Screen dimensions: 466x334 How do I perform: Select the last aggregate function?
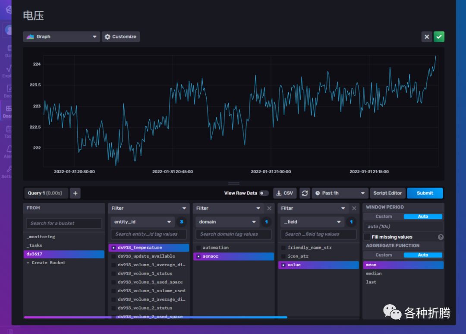(x=403, y=282)
